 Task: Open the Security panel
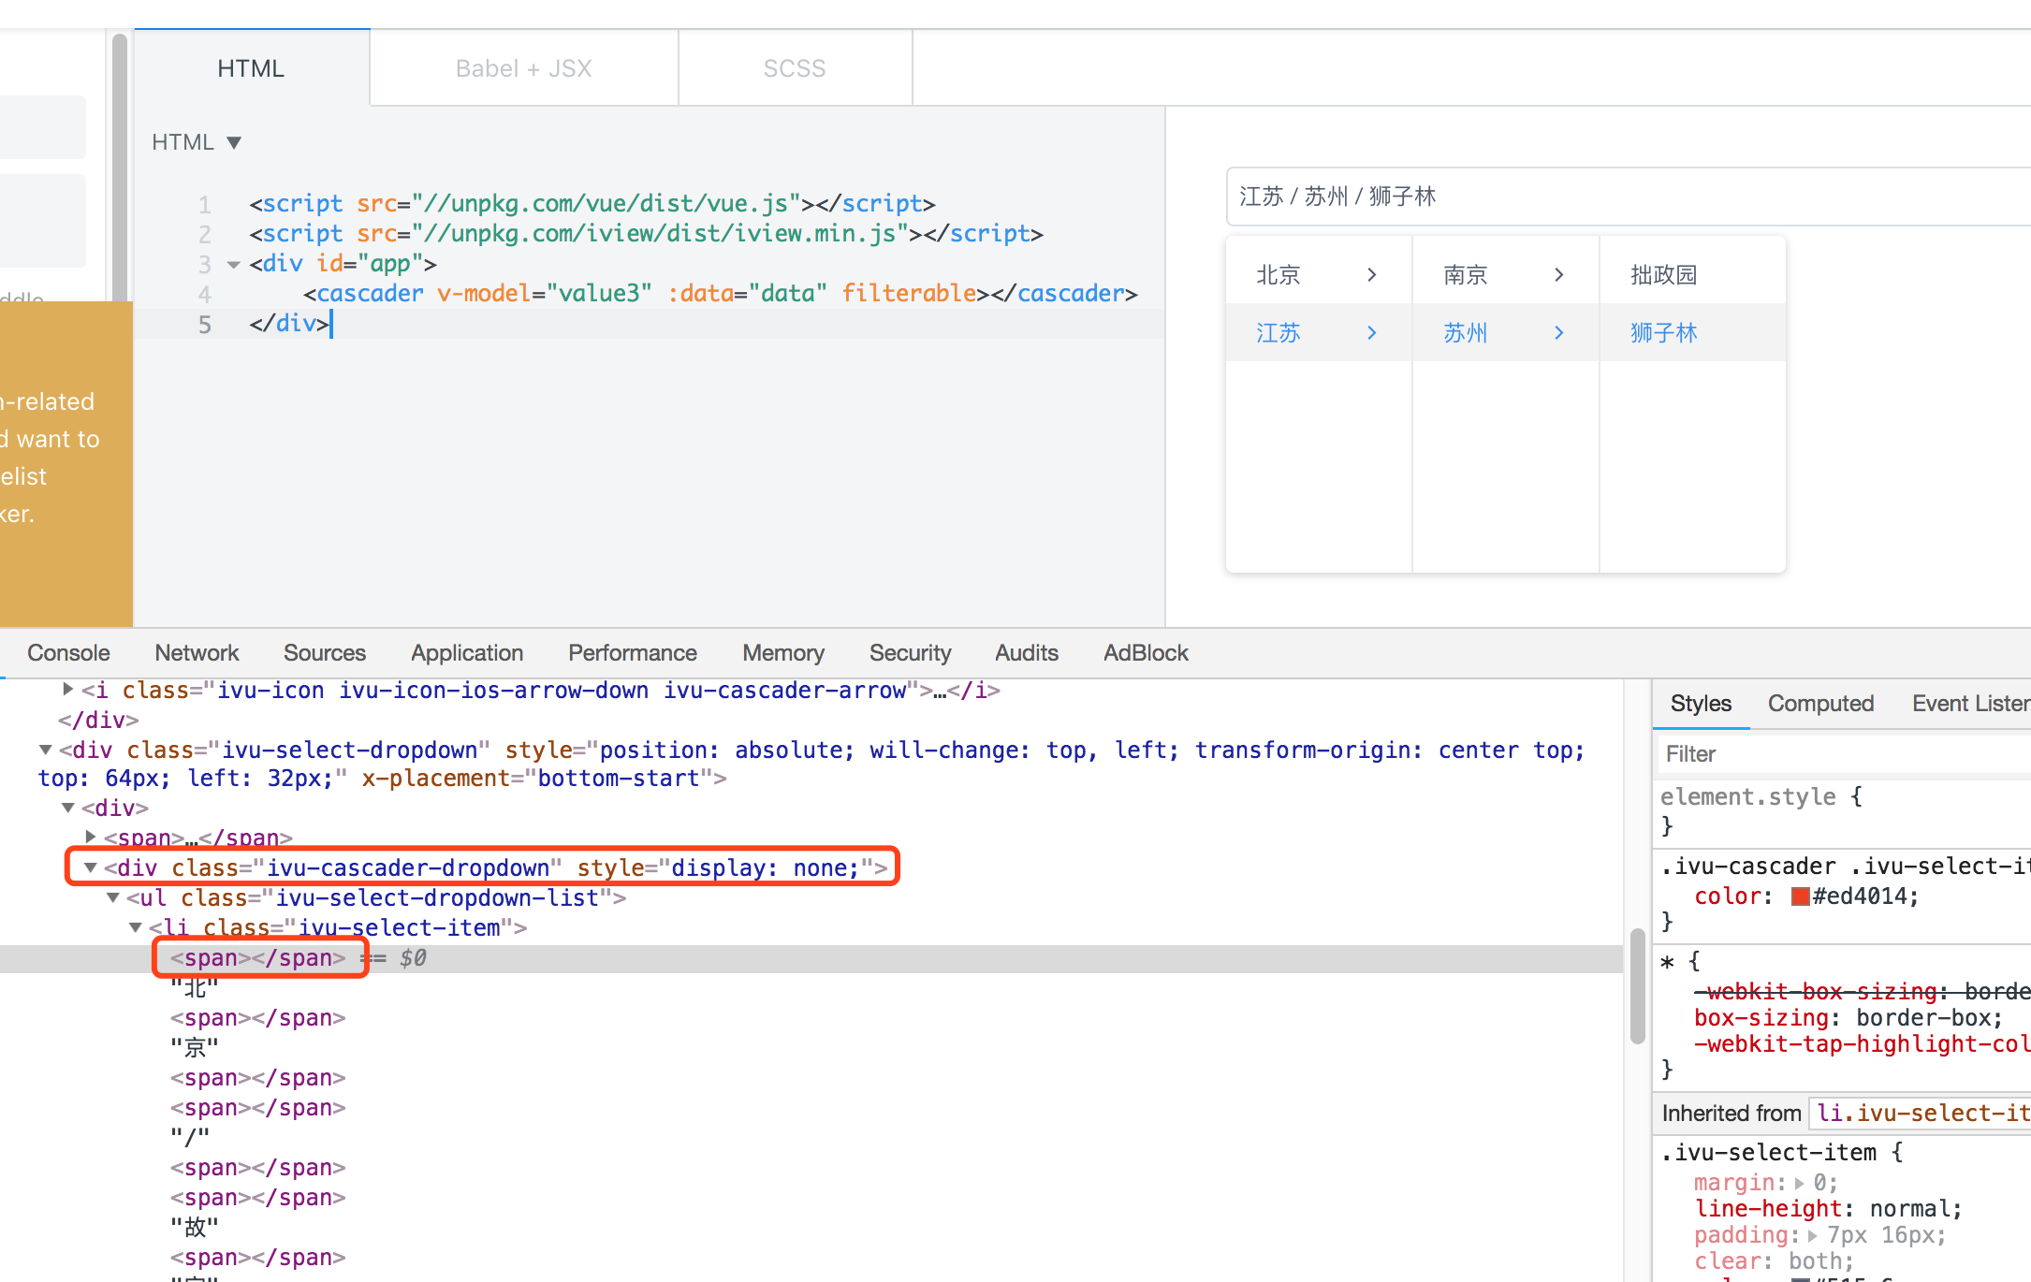tap(910, 652)
